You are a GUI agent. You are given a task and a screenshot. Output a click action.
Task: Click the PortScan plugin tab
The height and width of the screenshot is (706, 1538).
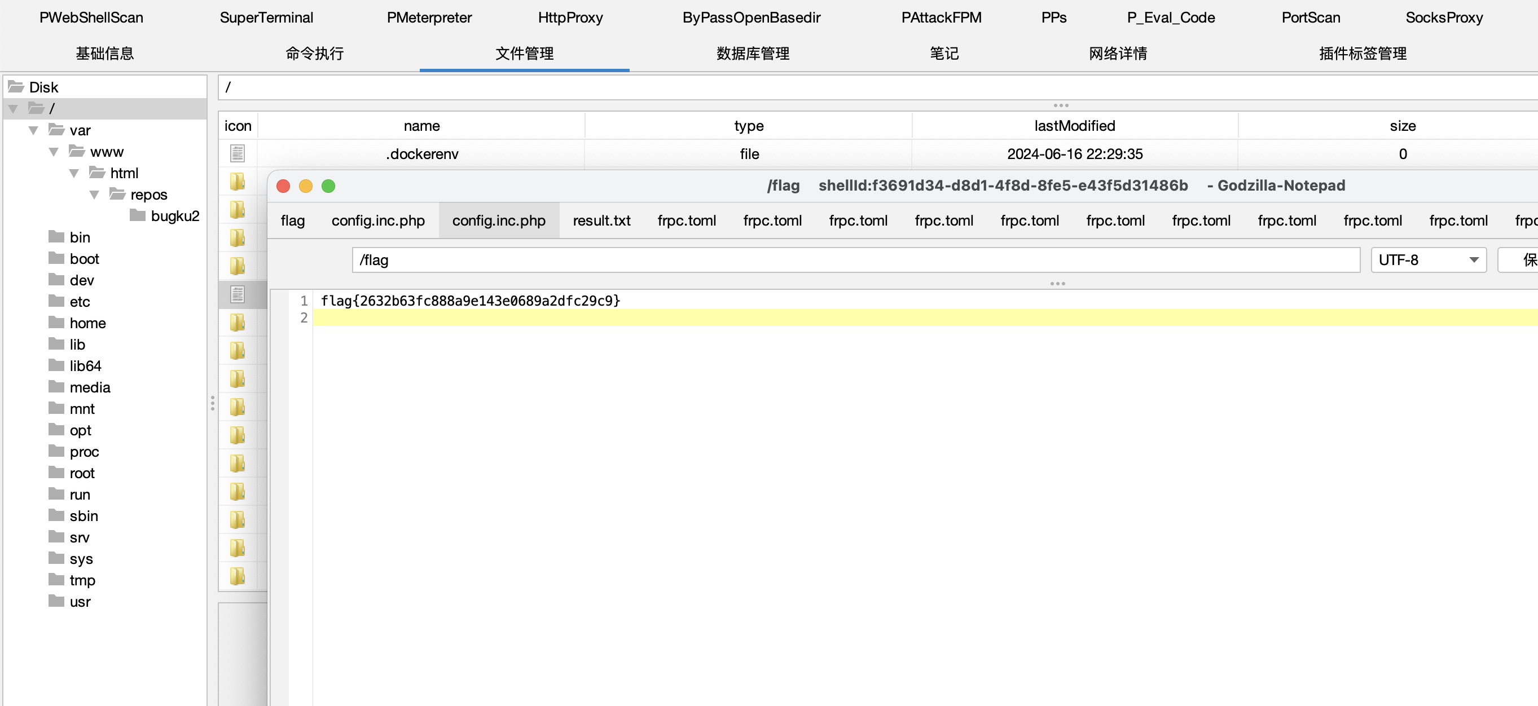(x=1311, y=18)
